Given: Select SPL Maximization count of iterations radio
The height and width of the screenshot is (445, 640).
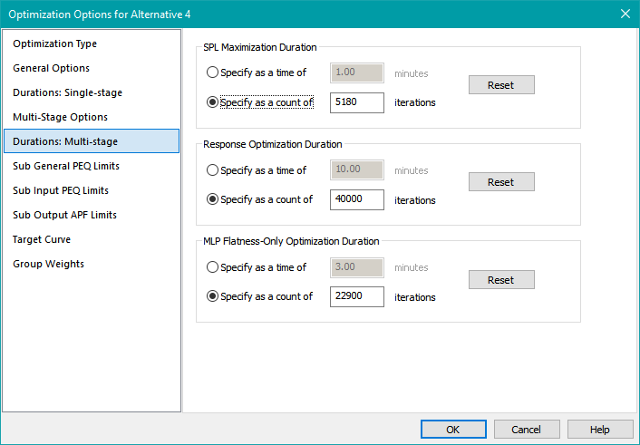Looking at the screenshot, I should [x=212, y=102].
